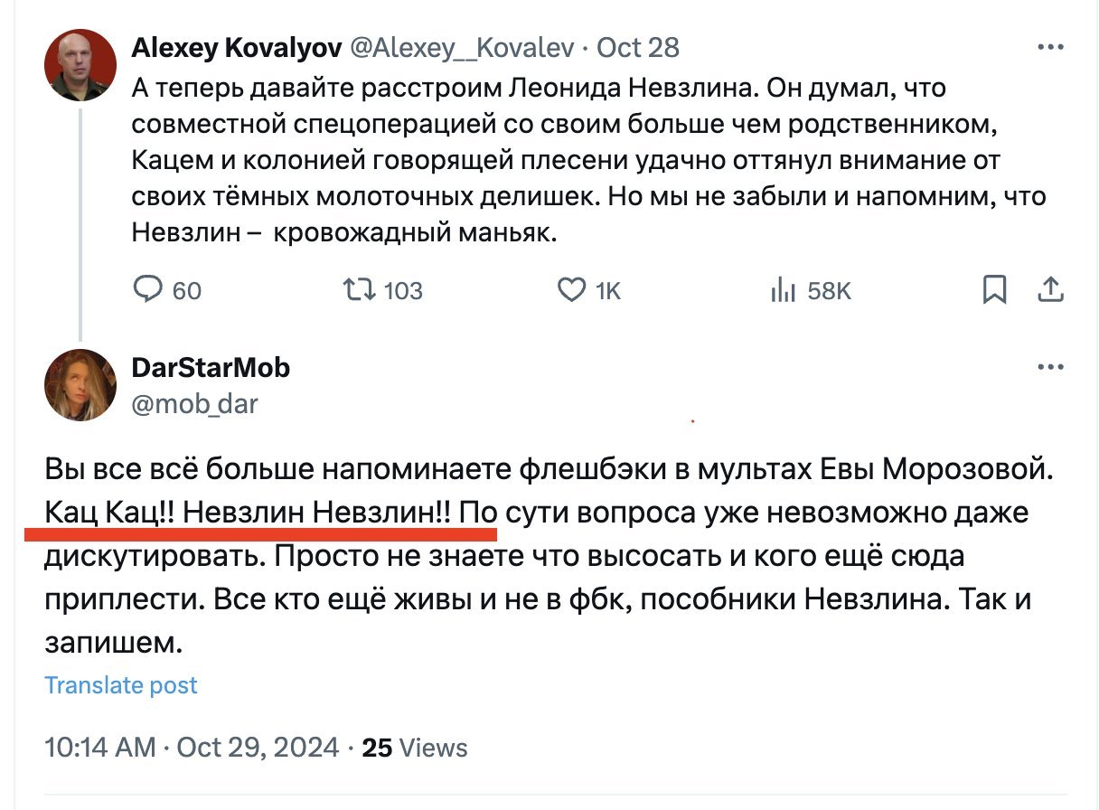
Task: Open the Alexey Kovalyov display name link
Action: [x=237, y=48]
